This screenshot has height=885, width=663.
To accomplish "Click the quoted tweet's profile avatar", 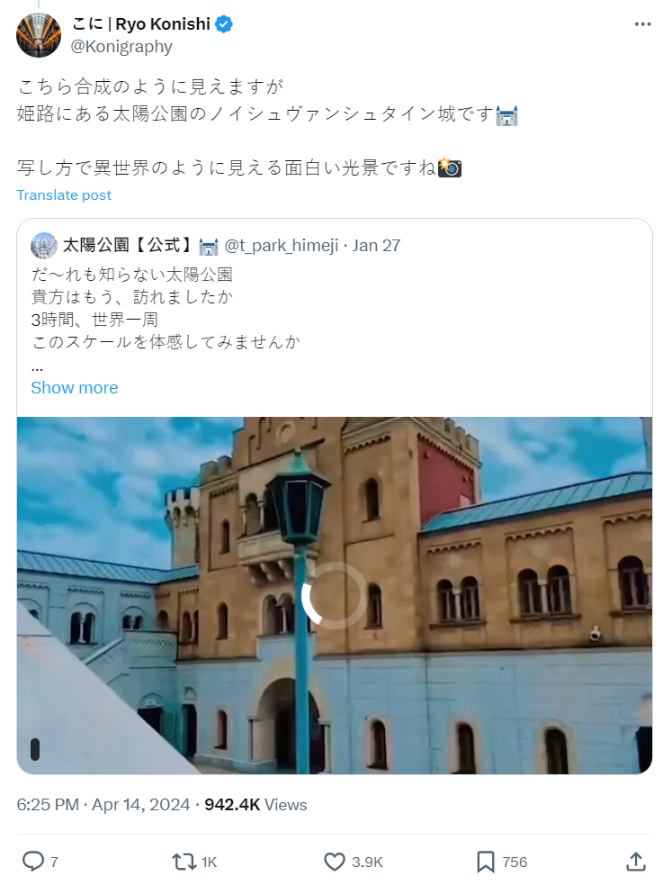I will [x=44, y=246].
